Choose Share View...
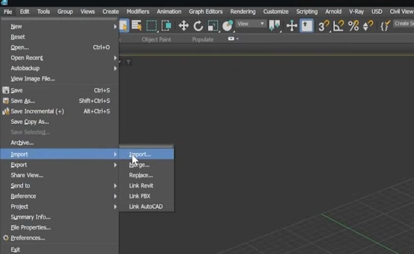The width and height of the screenshot is (414, 254). click(59, 175)
